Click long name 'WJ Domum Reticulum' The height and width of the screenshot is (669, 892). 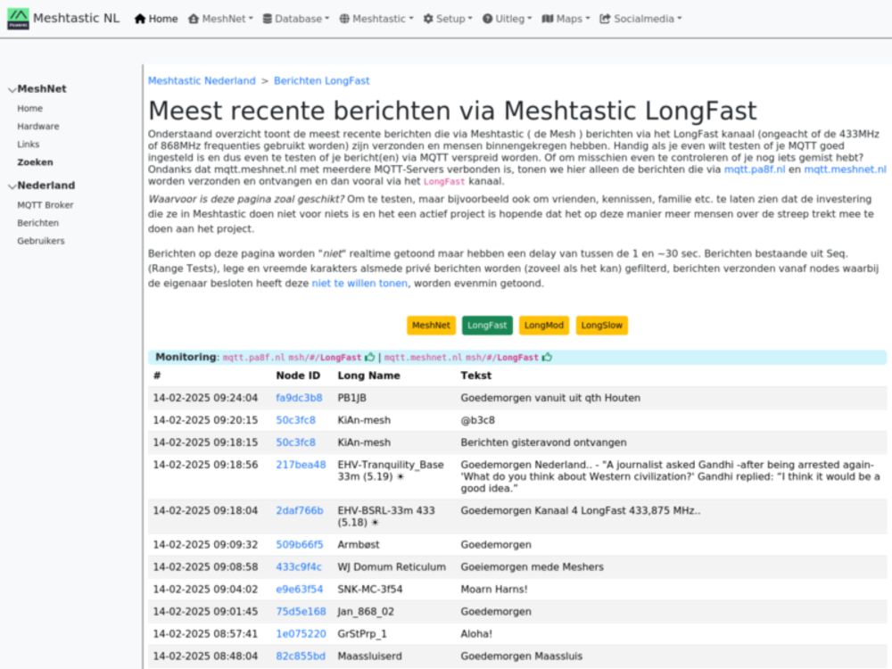(392, 566)
